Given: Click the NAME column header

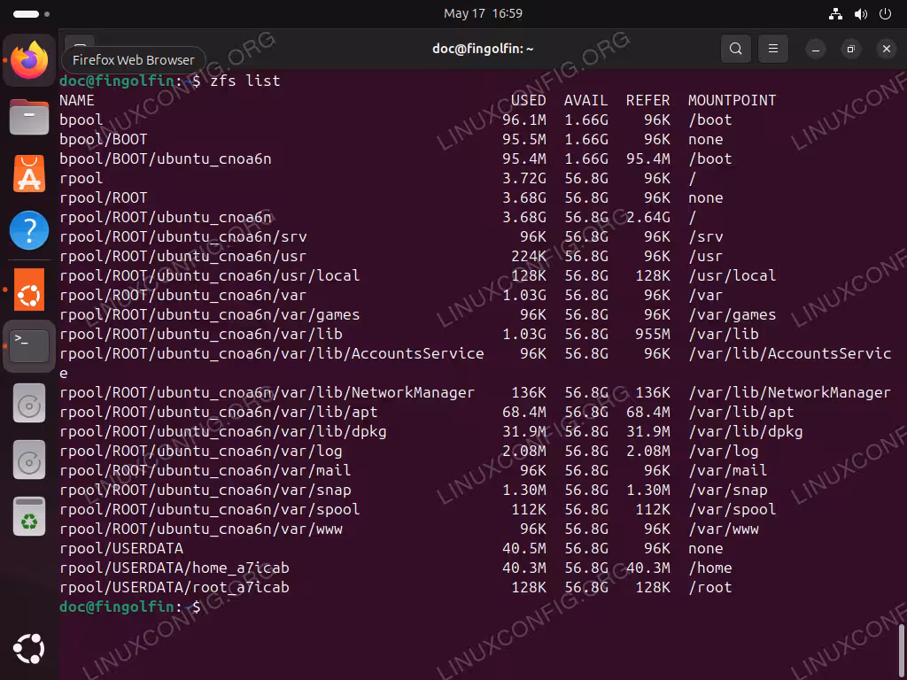Looking at the screenshot, I should (x=77, y=100).
